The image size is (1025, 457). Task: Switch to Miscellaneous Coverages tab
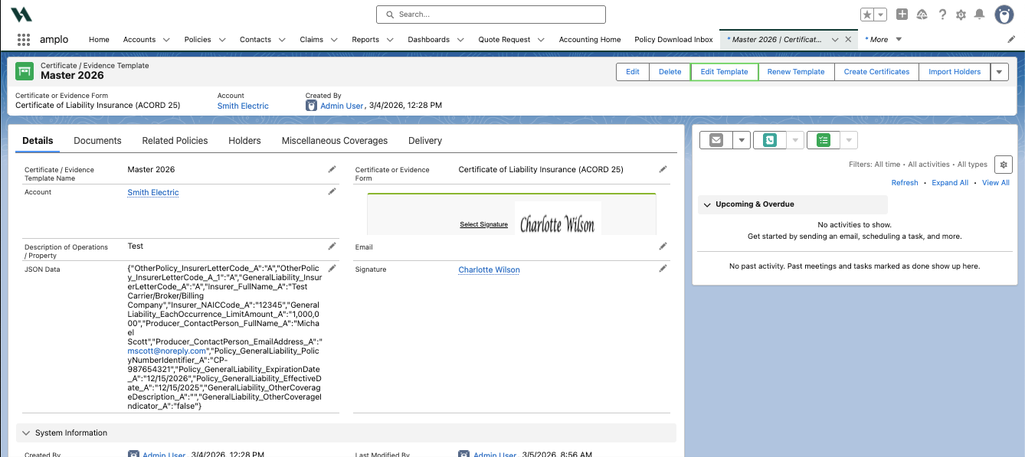click(335, 141)
